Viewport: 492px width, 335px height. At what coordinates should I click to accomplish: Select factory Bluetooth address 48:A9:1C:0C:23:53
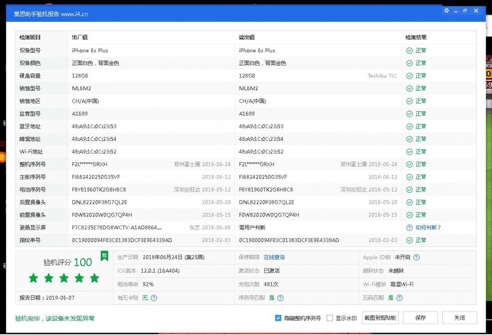pyautogui.click(x=94, y=126)
